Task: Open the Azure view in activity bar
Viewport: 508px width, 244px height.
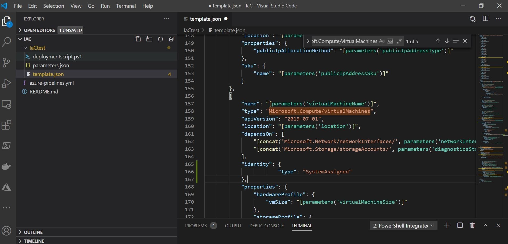Action: click(7, 187)
